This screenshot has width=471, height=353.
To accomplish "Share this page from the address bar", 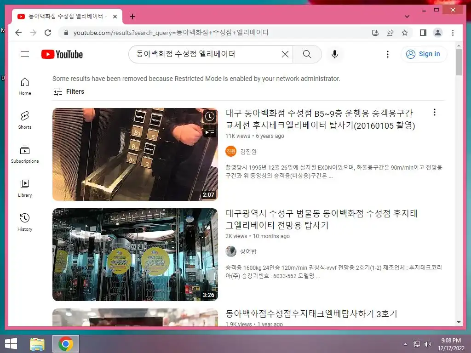I will click(390, 33).
